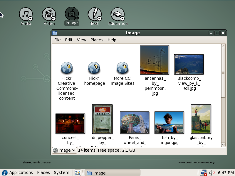Screen dimensions: 235x176
Task: Open the Applications menu in the panel
Action: (21, 172)
